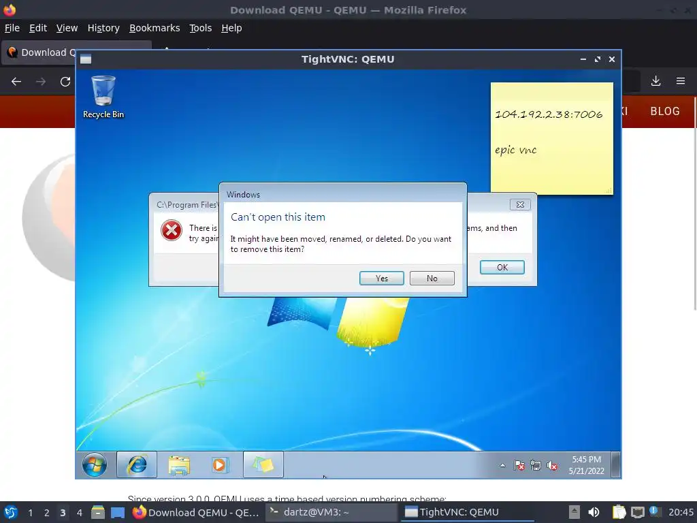Open Firefox File menu
The width and height of the screenshot is (697, 523).
12,28
